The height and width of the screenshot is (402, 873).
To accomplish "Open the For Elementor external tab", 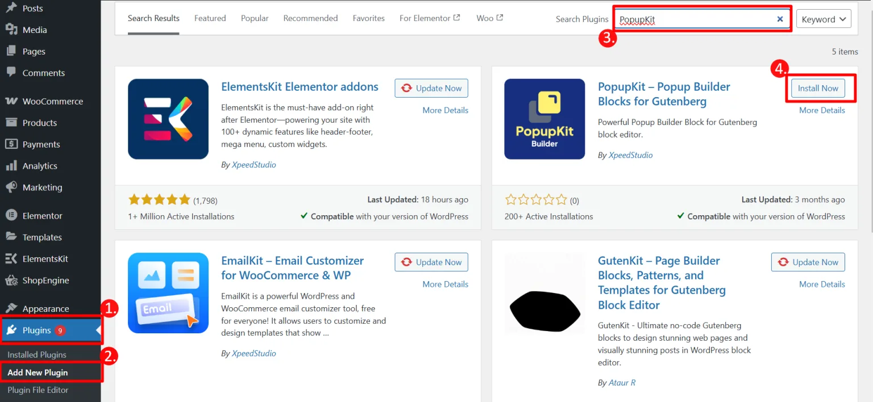I will pyautogui.click(x=430, y=18).
